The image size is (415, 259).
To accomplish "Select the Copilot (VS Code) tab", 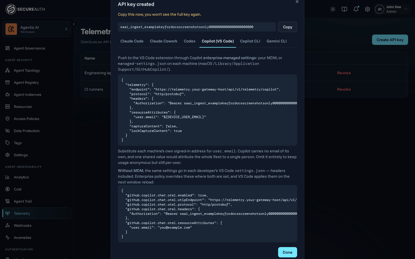I will (x=218, y=41).
